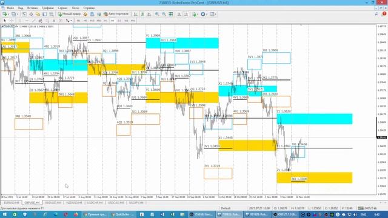
Task: Expand the New Chart dropdown arrow
Action: tap(8, 15)
